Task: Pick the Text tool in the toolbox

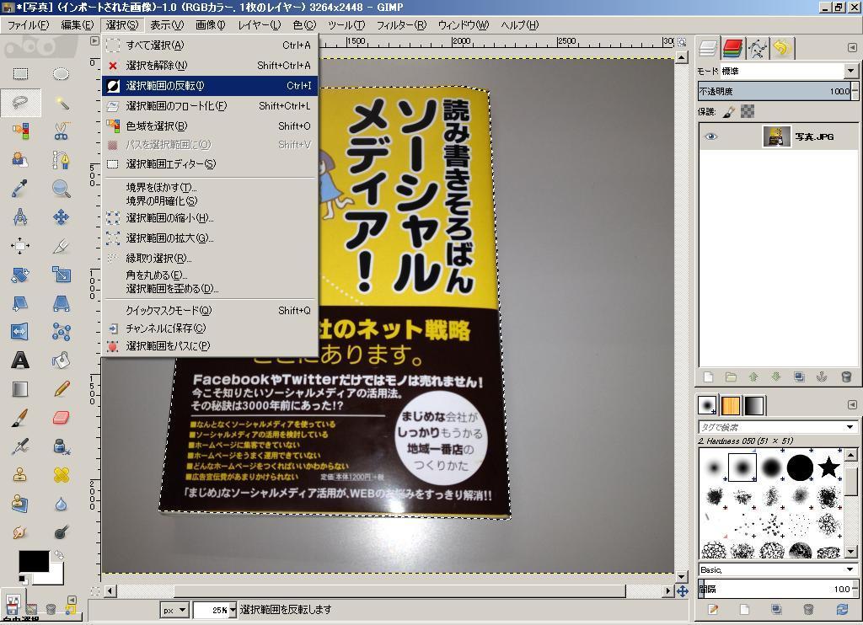Action: point(20,361)
